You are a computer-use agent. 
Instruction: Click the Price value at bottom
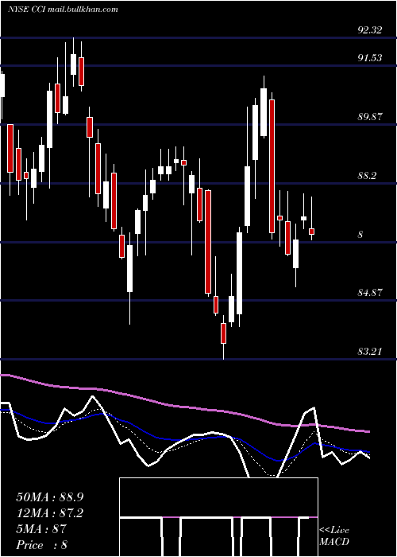coord(42,545)
